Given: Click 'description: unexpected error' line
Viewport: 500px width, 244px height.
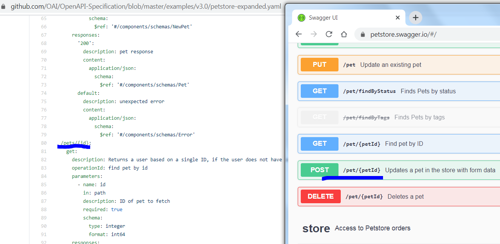Looking at the screenshot, I should [124, 102].
